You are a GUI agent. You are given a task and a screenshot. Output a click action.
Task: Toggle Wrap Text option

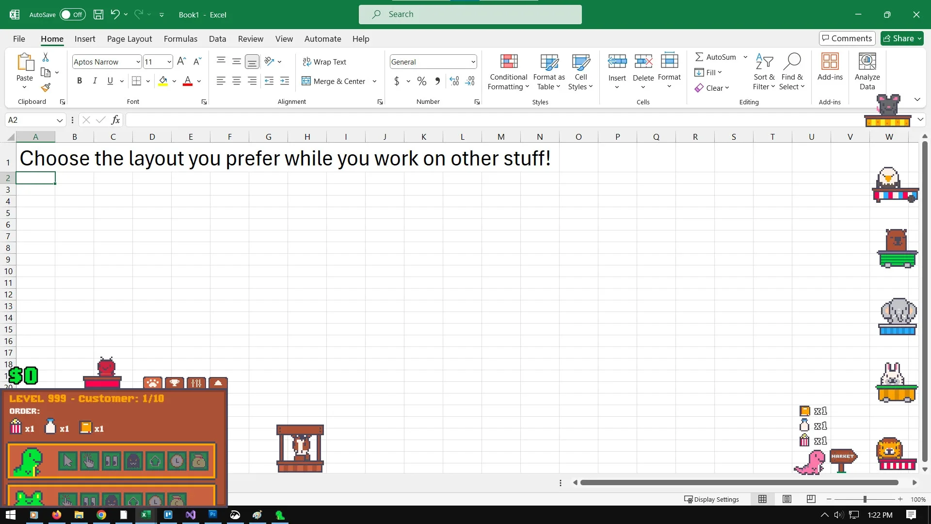pyautogui.click(x=324, y=62)
